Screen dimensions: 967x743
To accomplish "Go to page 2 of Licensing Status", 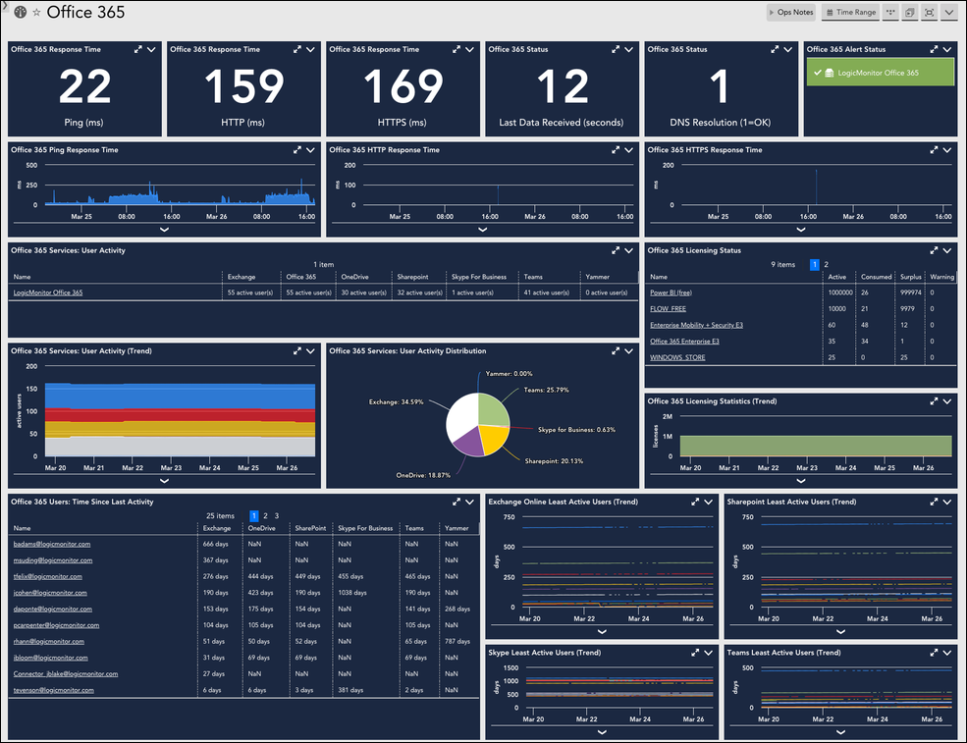I will [827, 265].
